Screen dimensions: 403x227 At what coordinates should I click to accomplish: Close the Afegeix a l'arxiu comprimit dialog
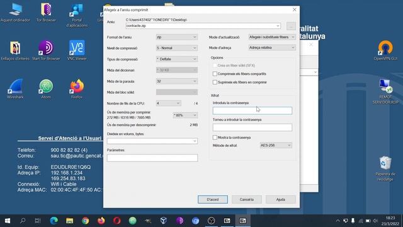[295, 10]
